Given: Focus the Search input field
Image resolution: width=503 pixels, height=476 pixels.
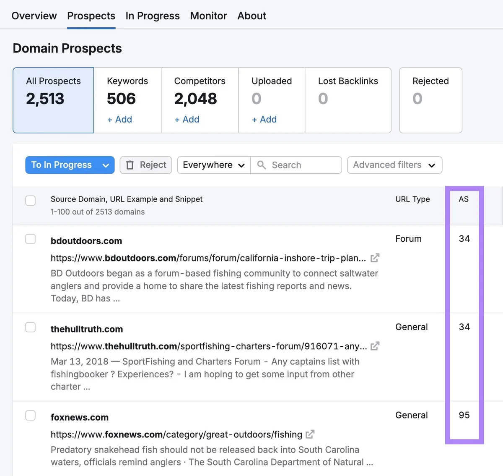Looking at the screenshot, I should (296, 165).
